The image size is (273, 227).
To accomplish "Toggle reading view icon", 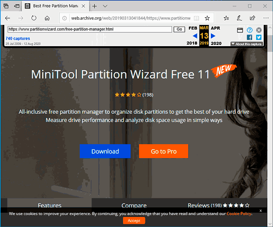I will pyautogui.click(x=197, y=18).
